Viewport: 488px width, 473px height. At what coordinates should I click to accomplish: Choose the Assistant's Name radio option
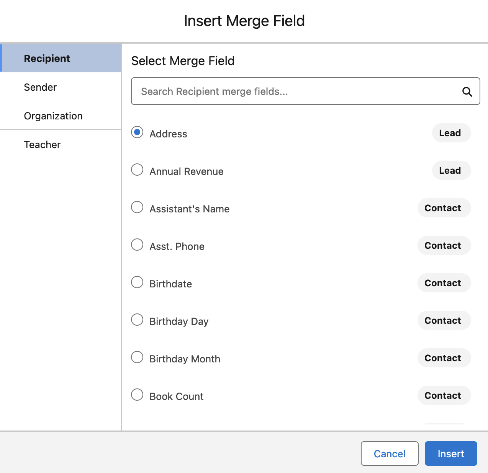(x=137, y=207)
